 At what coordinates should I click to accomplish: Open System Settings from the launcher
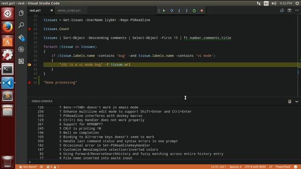8,55
